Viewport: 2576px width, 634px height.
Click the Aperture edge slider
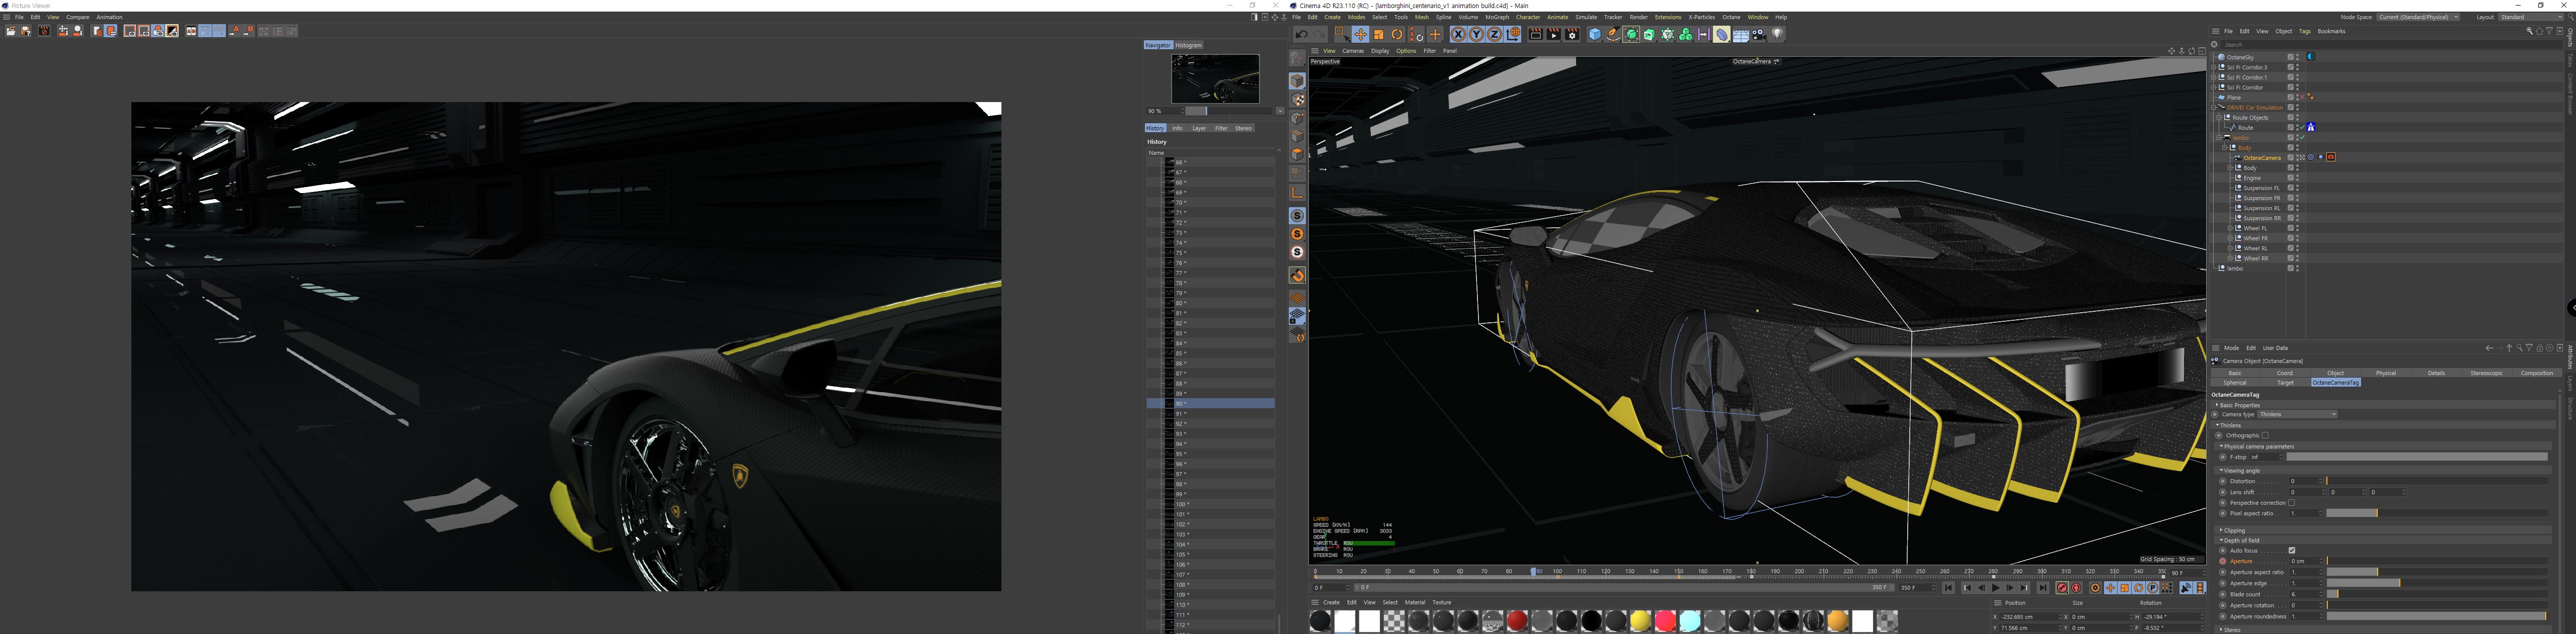(2437, 583)
